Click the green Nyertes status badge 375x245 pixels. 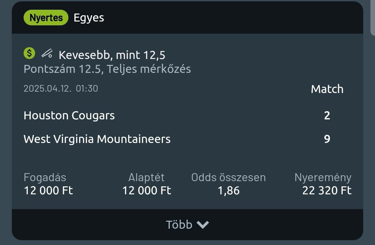pos(46,18)
